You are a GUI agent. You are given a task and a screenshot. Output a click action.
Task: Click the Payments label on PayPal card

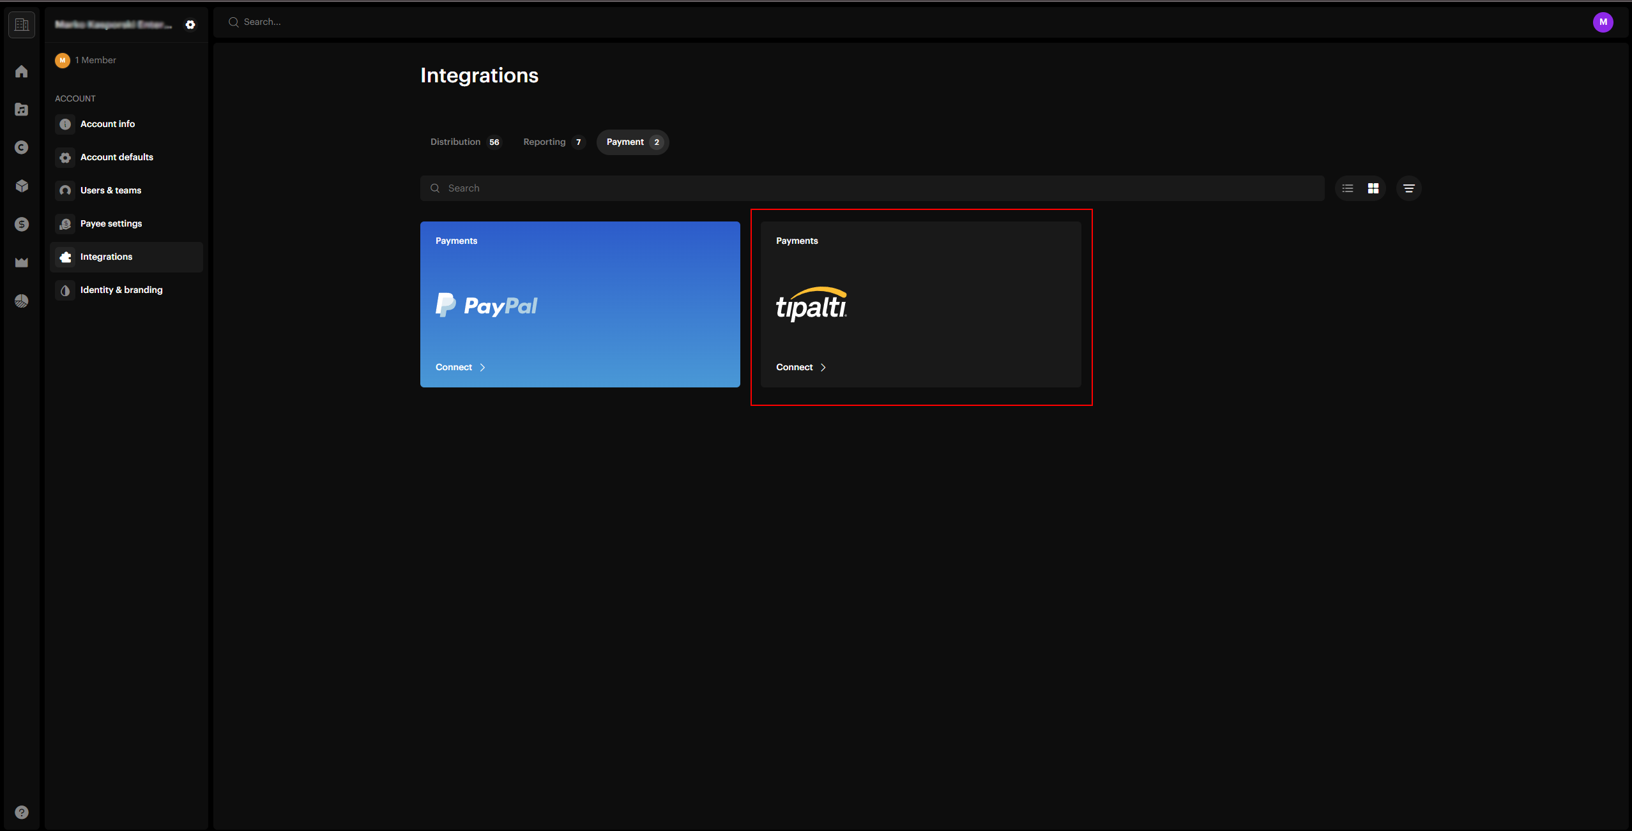[456, 241]
